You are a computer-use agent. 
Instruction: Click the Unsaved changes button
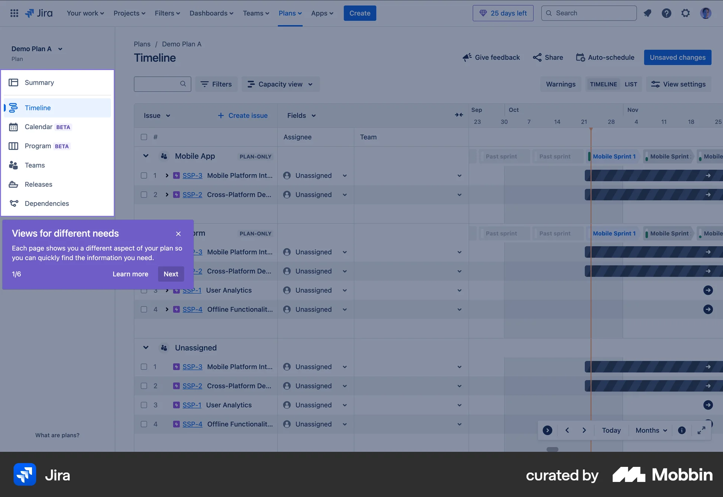677,57
